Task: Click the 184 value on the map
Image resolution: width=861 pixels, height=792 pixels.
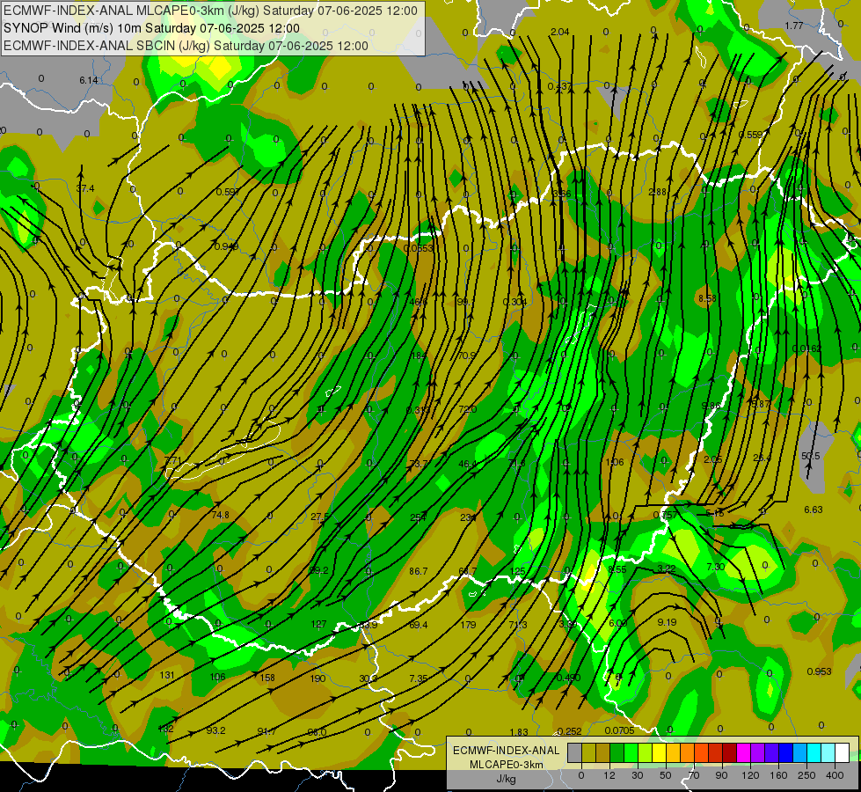Action: (x=419, y=356)
